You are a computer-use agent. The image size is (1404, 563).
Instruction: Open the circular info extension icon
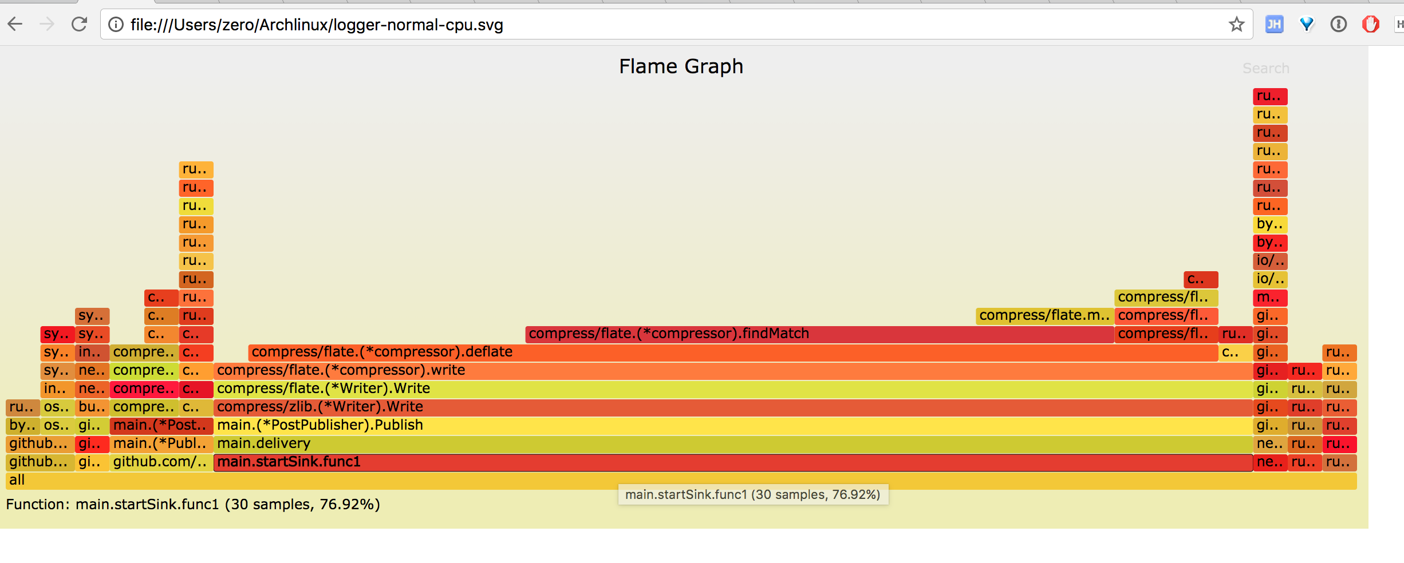coord(1338,24)
